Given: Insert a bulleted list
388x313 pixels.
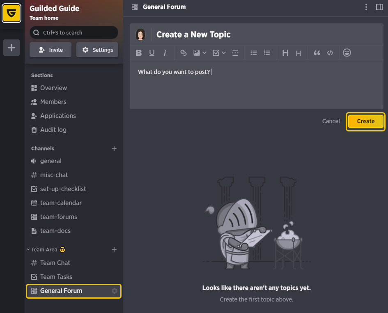Looking at the screenshot, I should tap(254, 53).
